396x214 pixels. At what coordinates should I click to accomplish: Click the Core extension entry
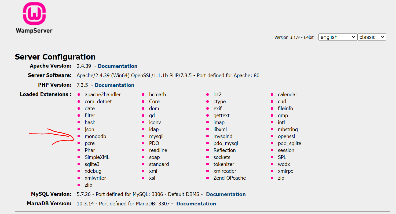pyautogui.click(x=154, y=101)
